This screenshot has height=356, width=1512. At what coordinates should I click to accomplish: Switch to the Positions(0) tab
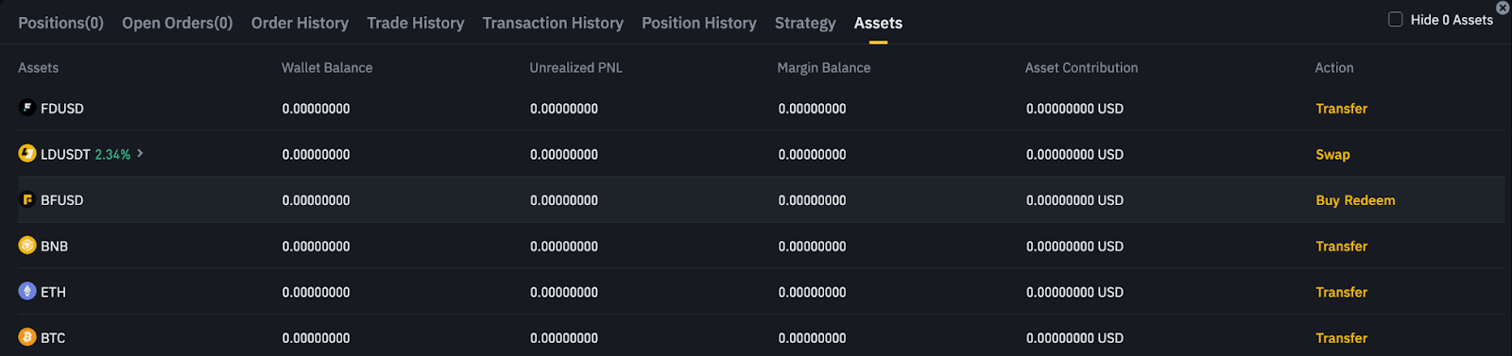click(x=60, y=23)
